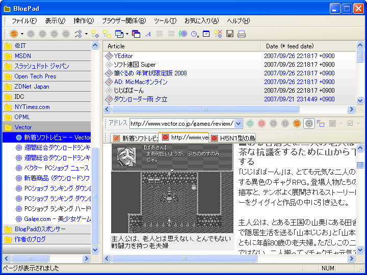Screen dimensions: 367x275
Task: Click the orange update-feeds icon in the main toolbar
Action: click(14, 34)
